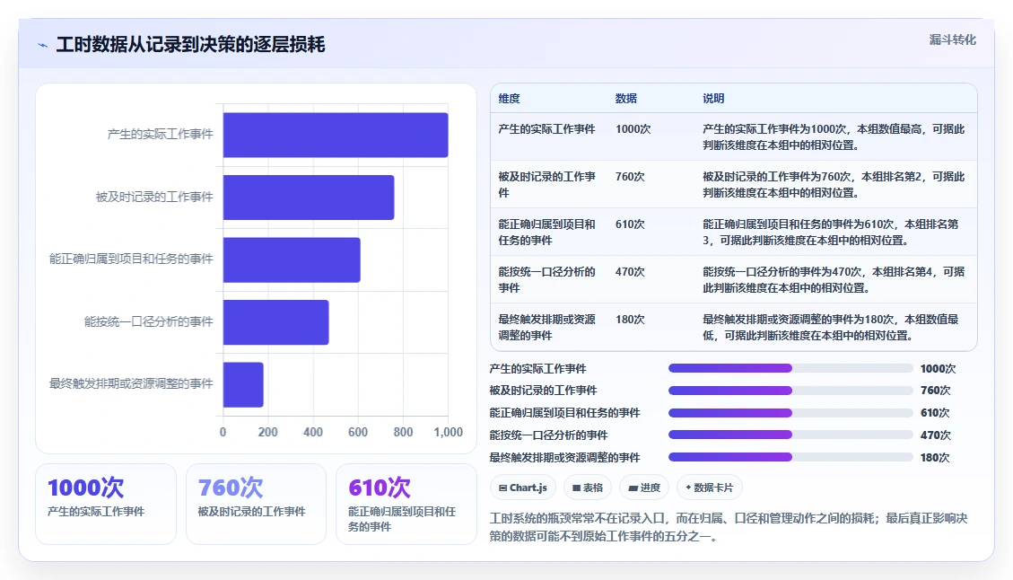Viewport: 1013px width, 580px height.
Task: Click the chart bar for 产生的实际工作事件
Action: [336, 136]
